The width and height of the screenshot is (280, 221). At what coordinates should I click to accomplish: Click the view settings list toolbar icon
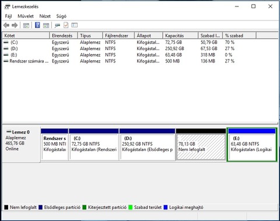75,25
